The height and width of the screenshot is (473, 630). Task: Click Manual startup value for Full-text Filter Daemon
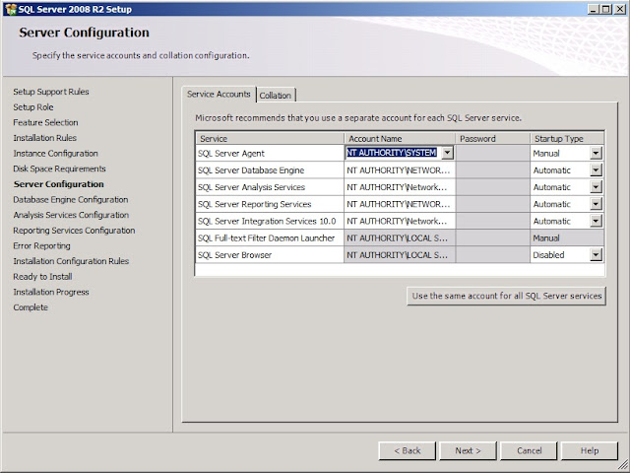point(567,238)
